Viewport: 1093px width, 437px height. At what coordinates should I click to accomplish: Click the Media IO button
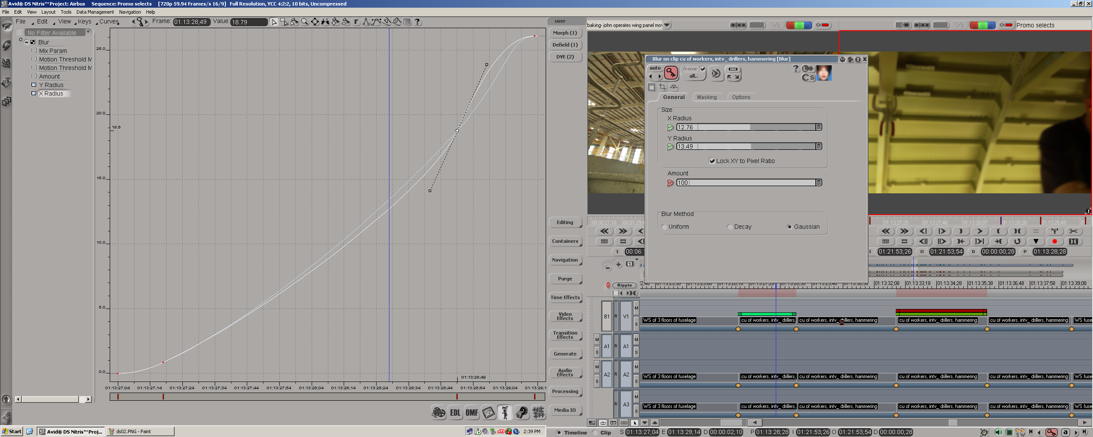pyautogui.click(x=565, y=410)
